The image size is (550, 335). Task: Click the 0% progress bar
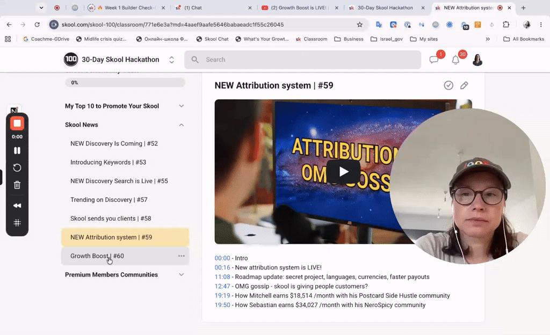(125, 83)
